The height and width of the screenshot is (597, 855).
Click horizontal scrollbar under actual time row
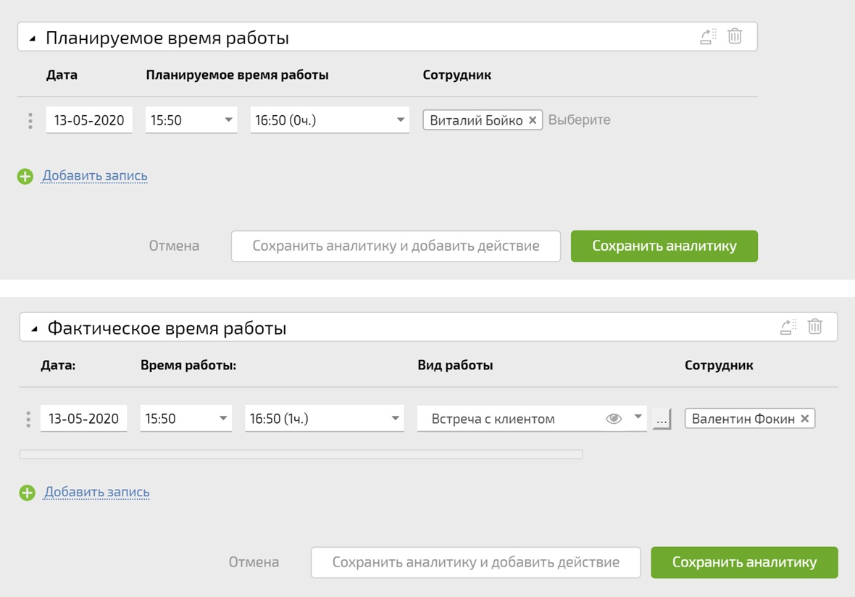coord(301,454)
